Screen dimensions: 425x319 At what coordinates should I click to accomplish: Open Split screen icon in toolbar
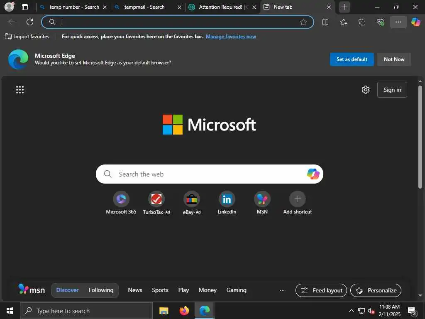click(325, 22)
